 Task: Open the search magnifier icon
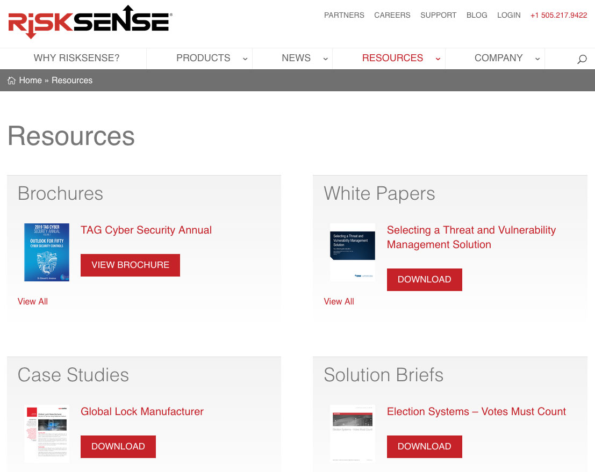coord(582,59)
